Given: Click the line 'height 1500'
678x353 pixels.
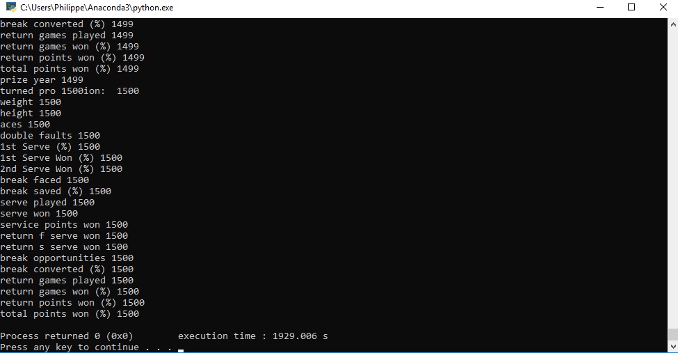Looking at the screenshot, I should point(31,113).
